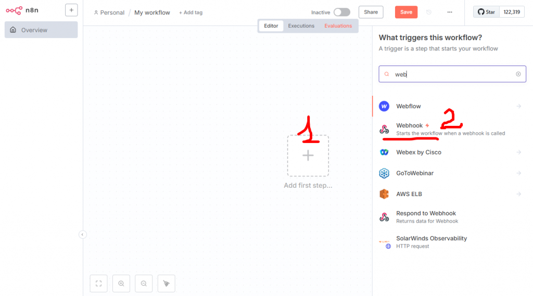The height and width of the screenshot is (296, 533).
Task: Open the three-dot more options menu
Action: pyautogui.click(x=450, y=12)
